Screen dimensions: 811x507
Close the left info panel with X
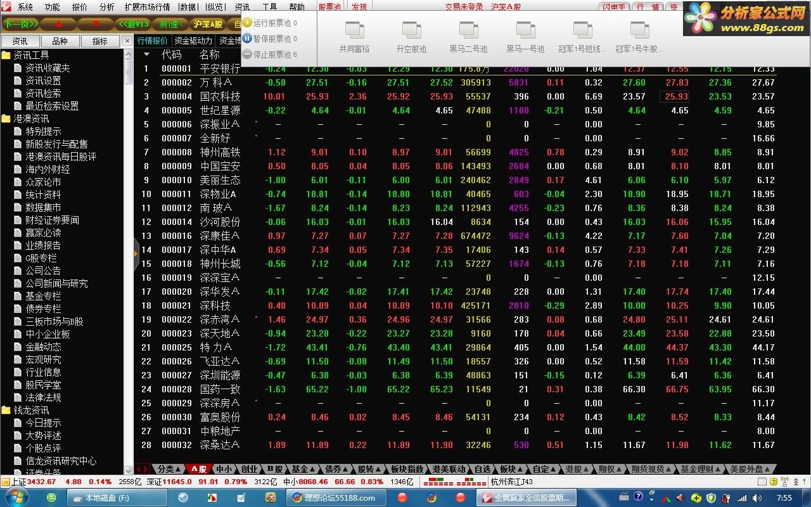click(127, 41)
